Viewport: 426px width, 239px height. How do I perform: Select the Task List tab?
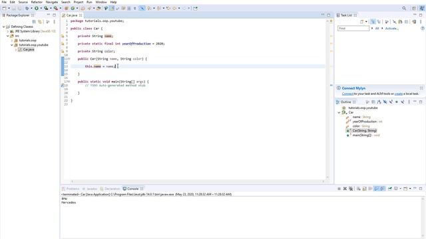tap(347, 15)
